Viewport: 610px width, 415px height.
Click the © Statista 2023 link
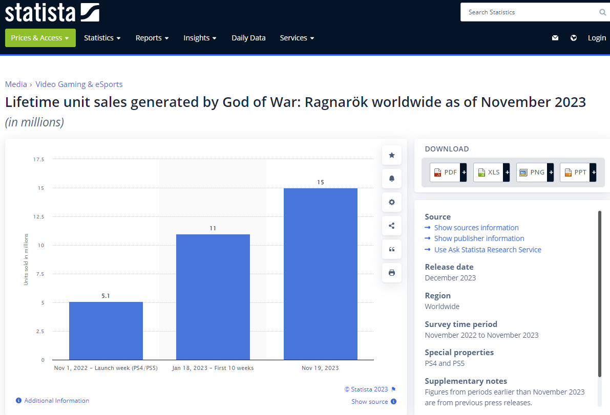pyautogui.click(x=366, y=389)
